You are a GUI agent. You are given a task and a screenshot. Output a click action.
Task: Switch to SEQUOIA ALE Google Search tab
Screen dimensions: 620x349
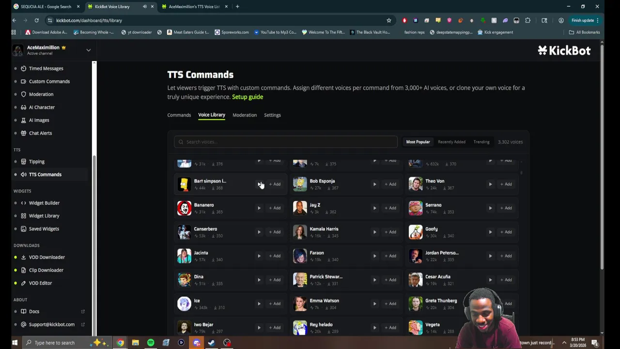click(x=46, y=7)
